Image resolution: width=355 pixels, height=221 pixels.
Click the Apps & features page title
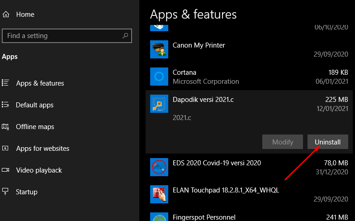(x=193, y=14)
